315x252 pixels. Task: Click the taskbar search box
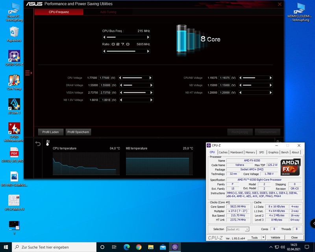point(54,247)
